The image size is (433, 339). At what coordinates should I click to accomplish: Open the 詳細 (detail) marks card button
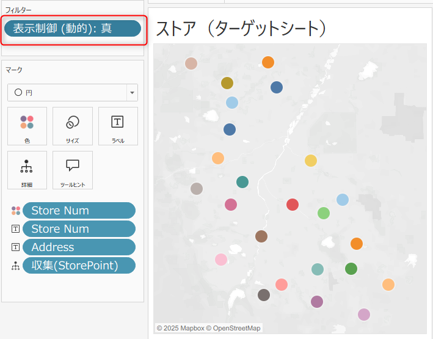point(27,170)
